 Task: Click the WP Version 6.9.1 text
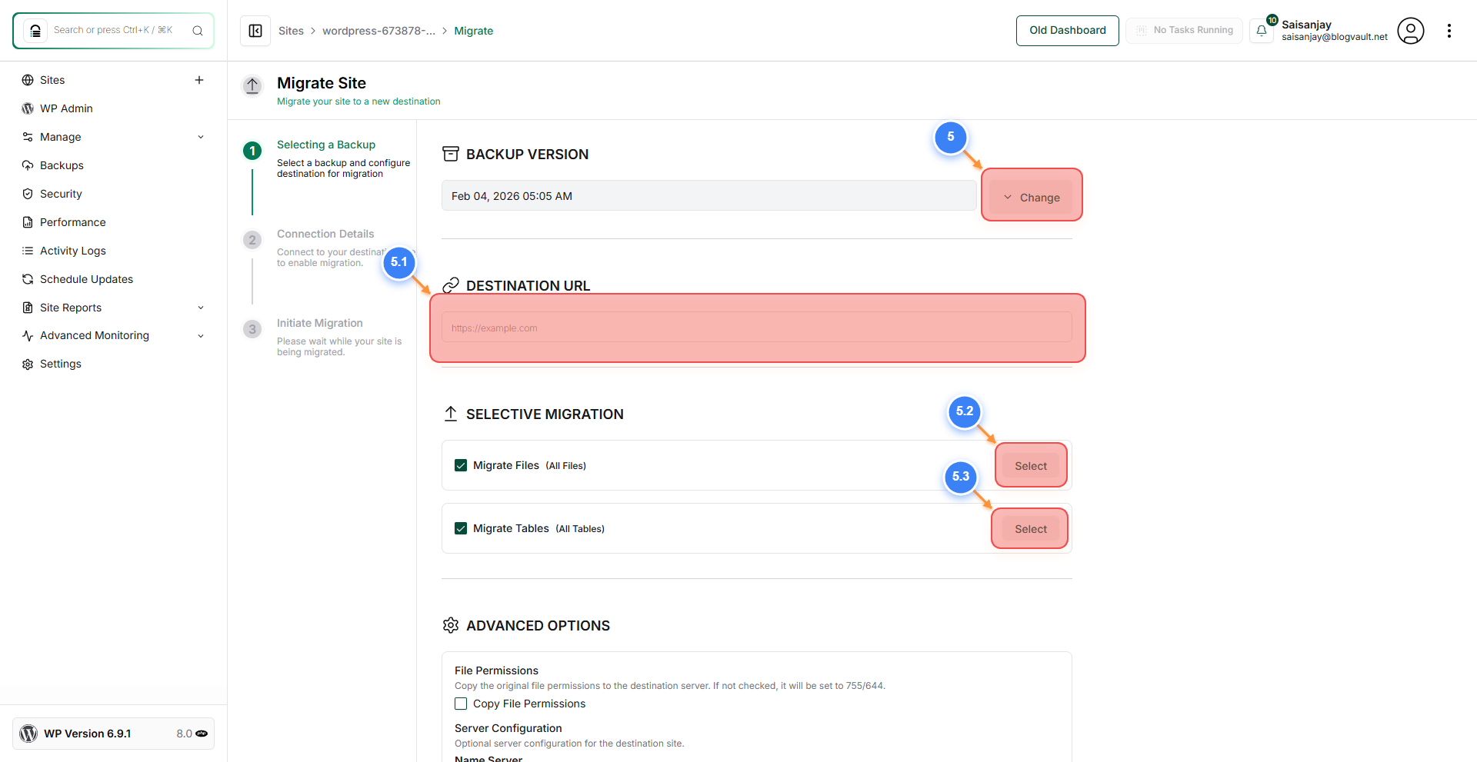point(88,734)
